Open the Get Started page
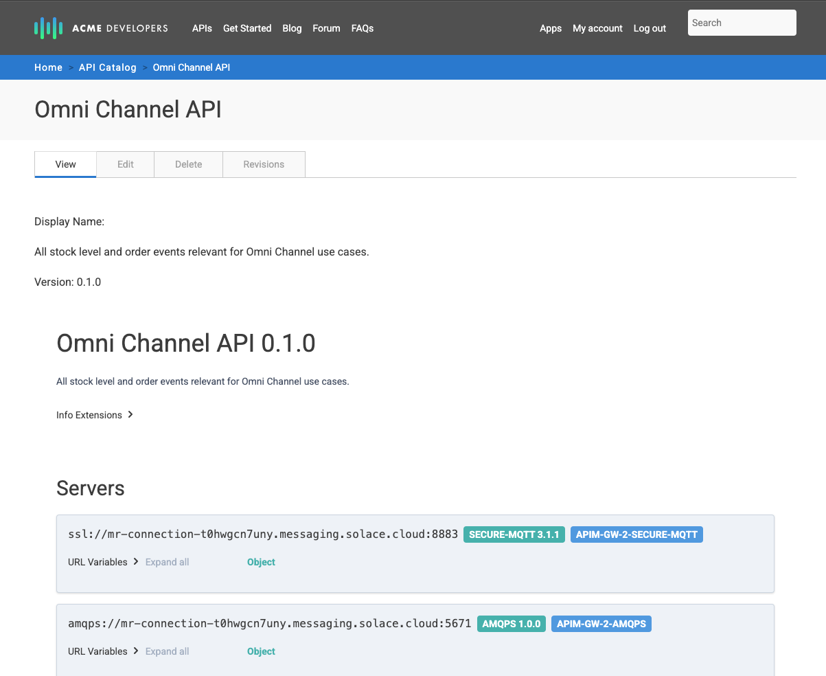Screen dimensions: 826x676 (x=247, y=28)
